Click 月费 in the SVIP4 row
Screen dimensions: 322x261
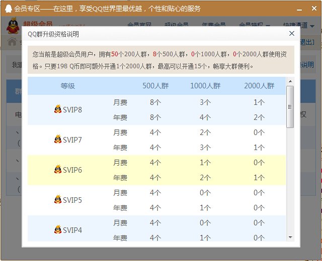[120, 223]
